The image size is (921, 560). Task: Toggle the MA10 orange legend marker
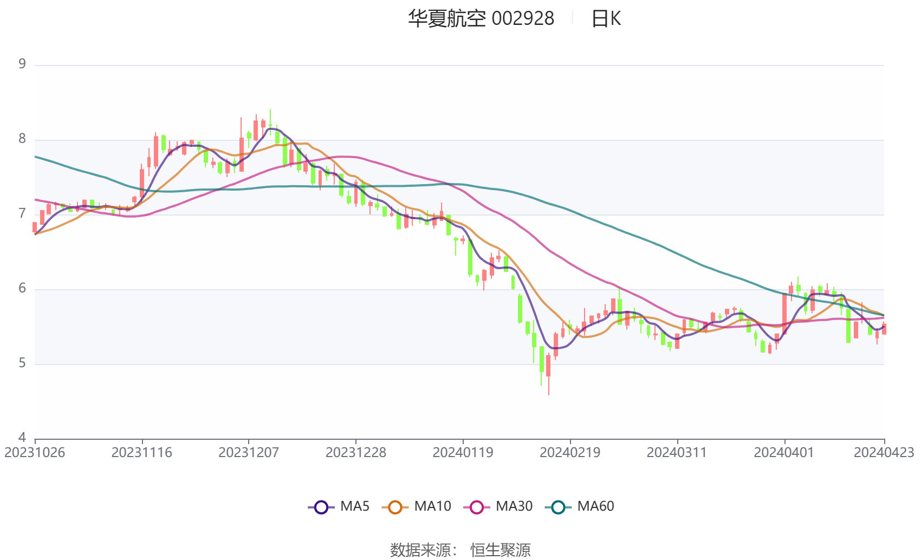(395, 507)
